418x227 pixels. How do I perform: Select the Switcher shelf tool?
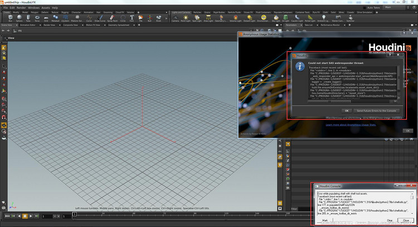[351, 18]
